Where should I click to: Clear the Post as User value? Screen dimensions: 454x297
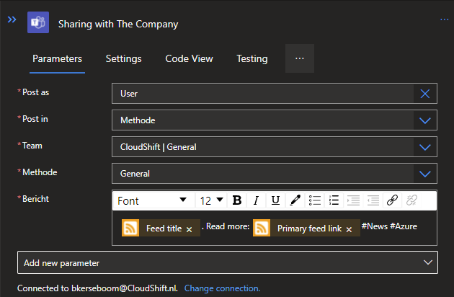click(x=425, y=94)
